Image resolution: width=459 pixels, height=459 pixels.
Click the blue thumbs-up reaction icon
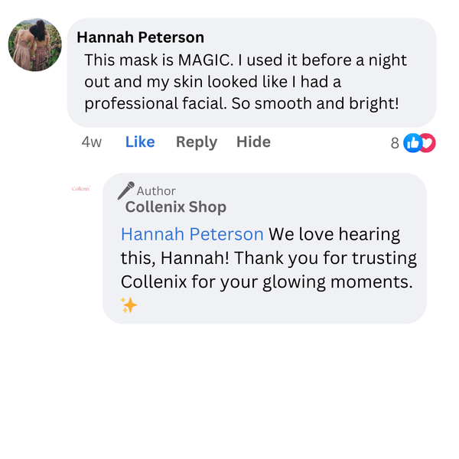[412, 142]
